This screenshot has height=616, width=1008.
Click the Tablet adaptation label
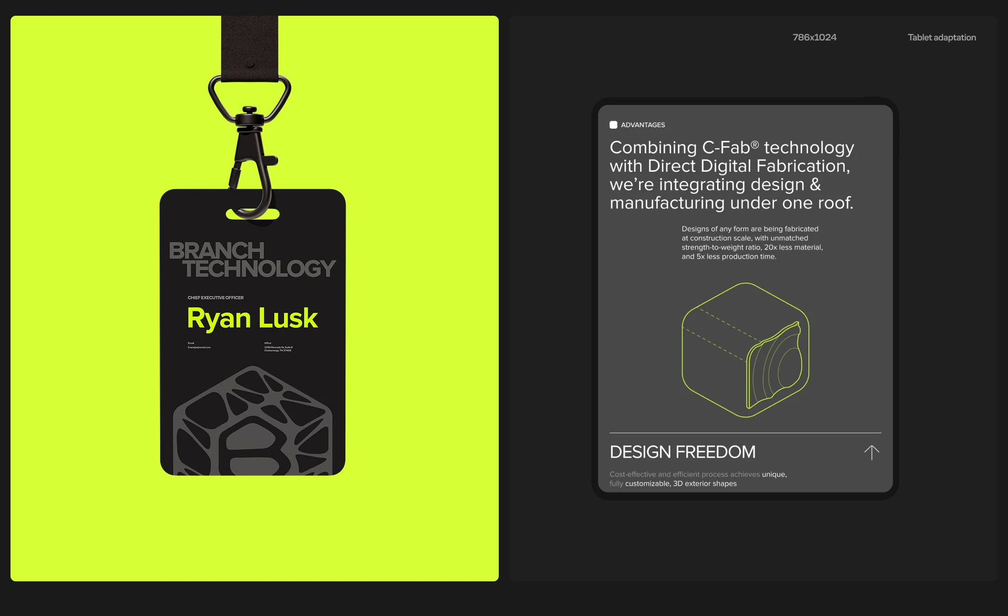[942, 37]
